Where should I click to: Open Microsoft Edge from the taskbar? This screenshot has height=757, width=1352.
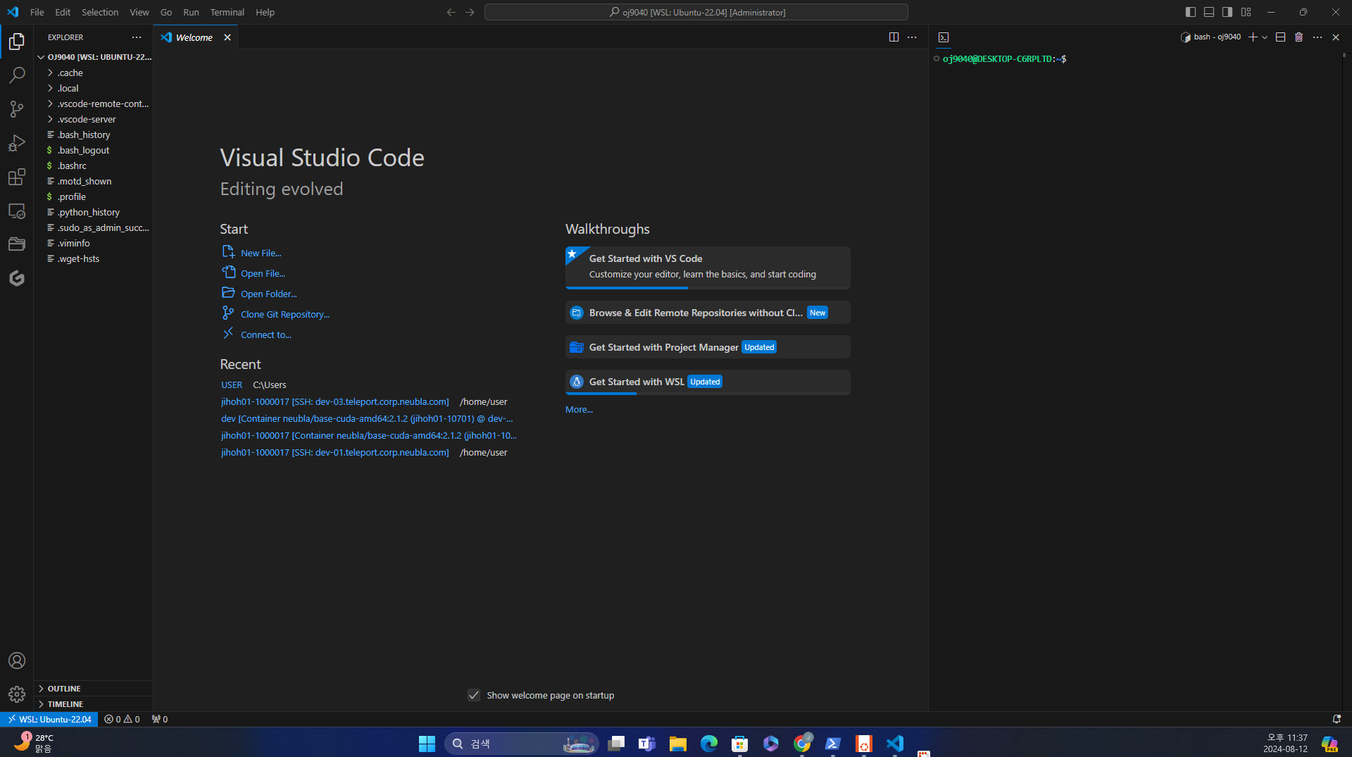pos(709,744)
